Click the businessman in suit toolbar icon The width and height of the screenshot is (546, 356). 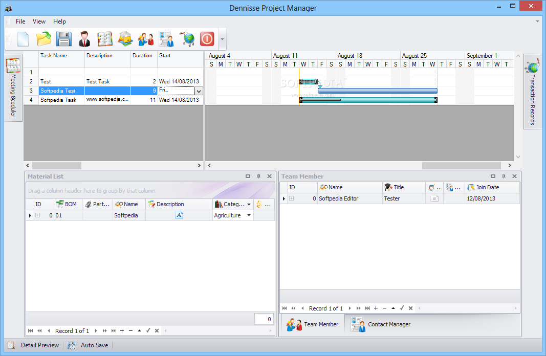[x=84, y=39]
